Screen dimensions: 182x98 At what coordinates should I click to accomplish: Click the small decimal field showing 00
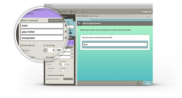(x=68, y=64)
